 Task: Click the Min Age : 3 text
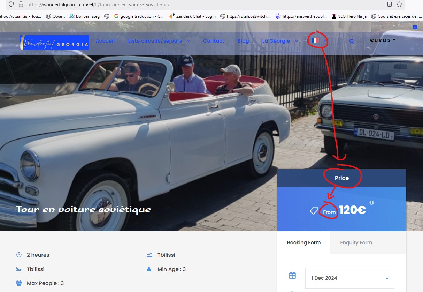171,269
